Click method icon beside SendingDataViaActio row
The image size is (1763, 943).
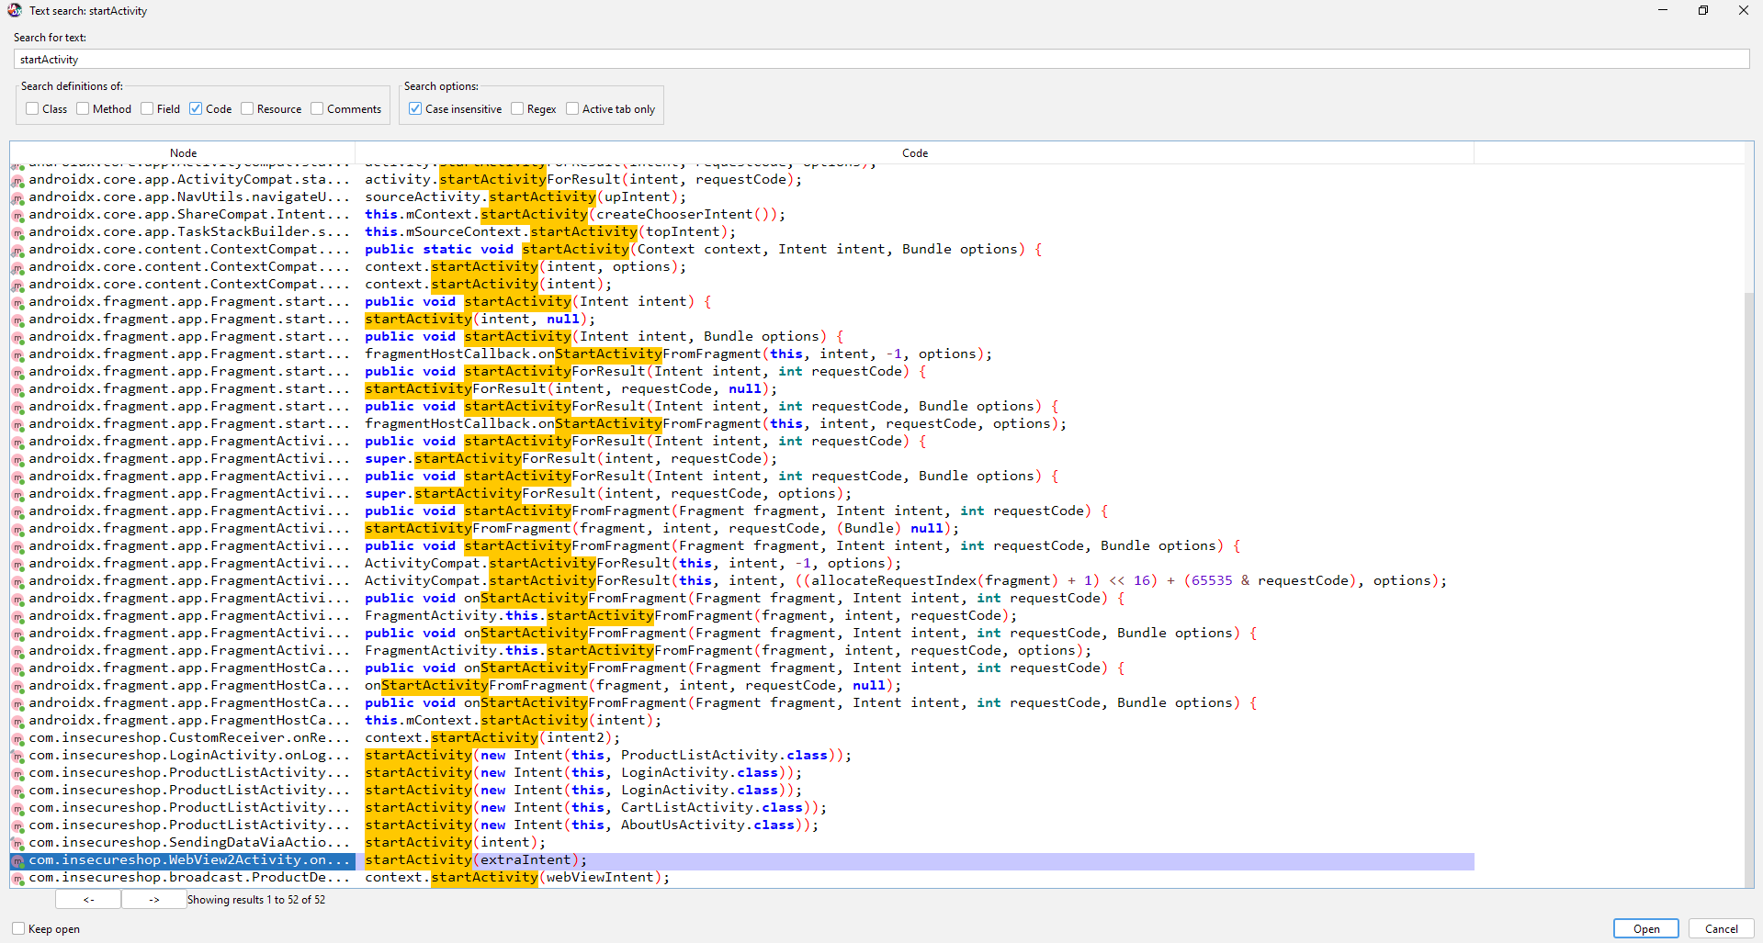pos(17,844)
